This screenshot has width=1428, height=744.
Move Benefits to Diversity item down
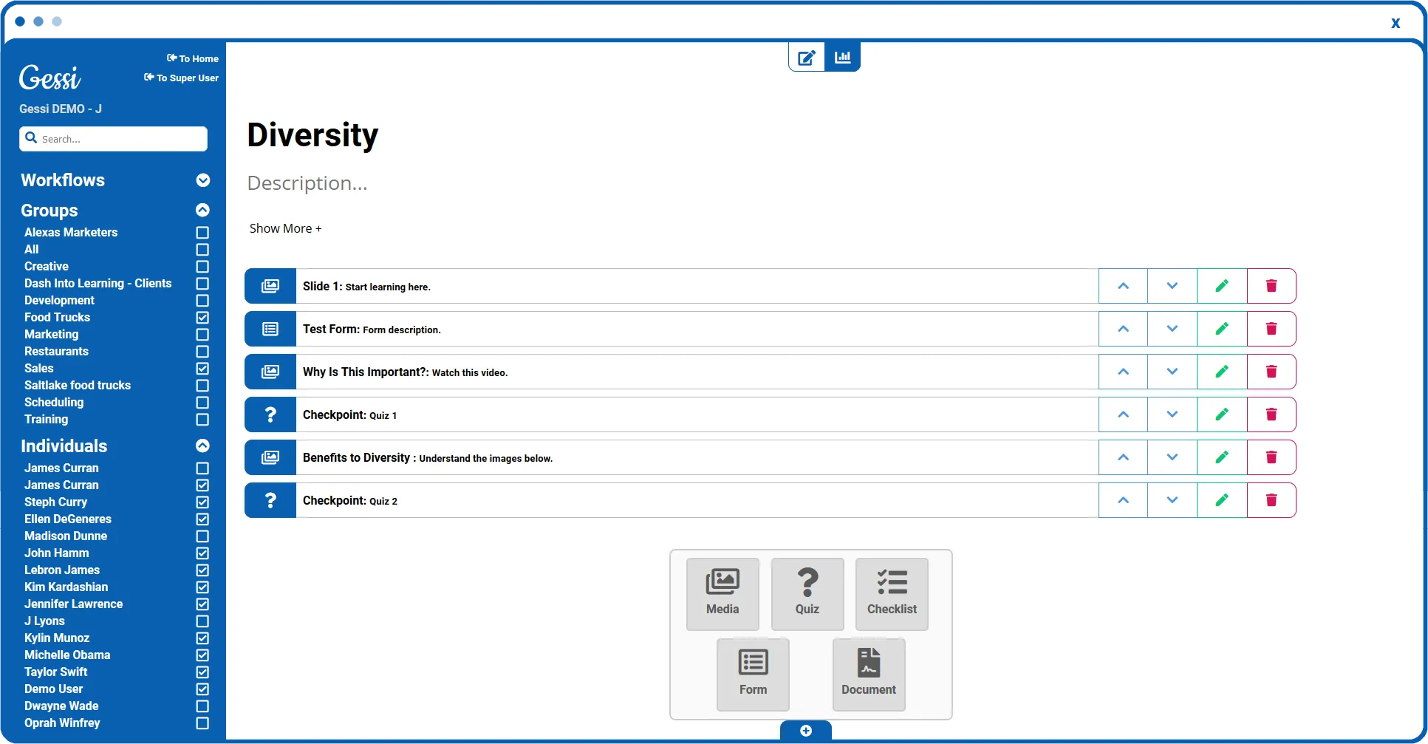[x=1172, y=457]
